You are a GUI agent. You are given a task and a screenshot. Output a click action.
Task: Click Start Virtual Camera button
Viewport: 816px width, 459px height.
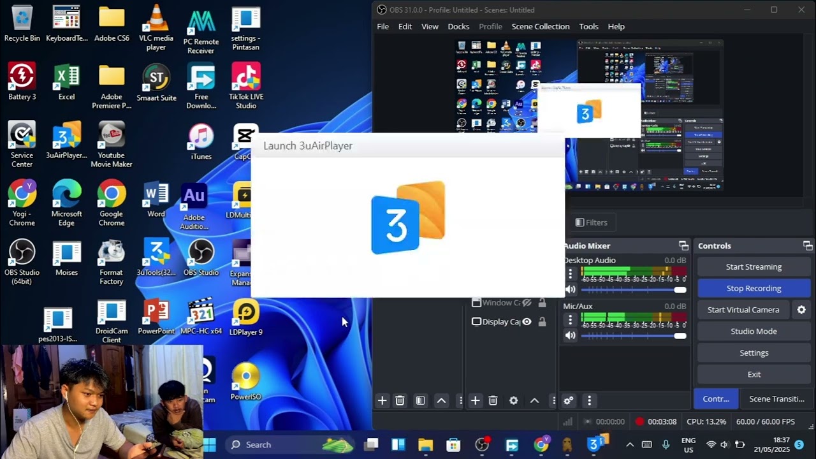coord(743,310)
